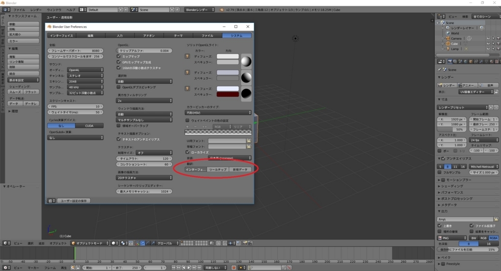Image resolution: width=501 pixels, height=271 pixels.
Task: Toggle the 3D manipulator icon in viewport header
Action: pos(137,243)
